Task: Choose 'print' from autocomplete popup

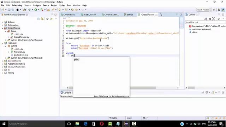Action: tap(76, 60)
